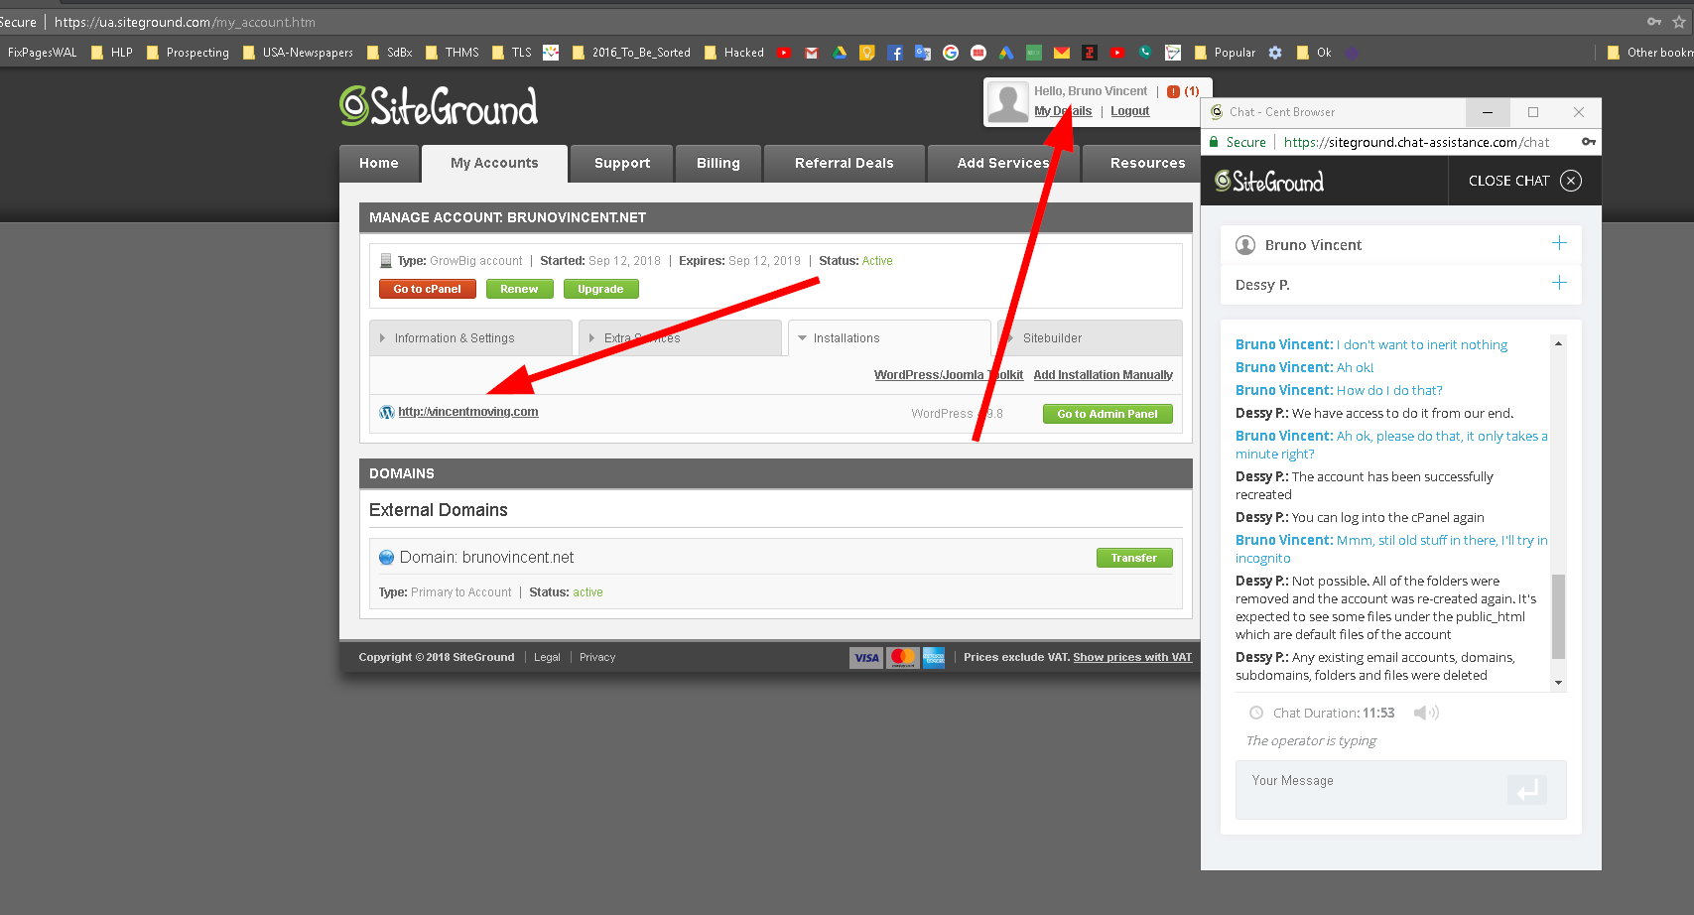Open the Google Drive bookmark icon

(x=840, y=53)
